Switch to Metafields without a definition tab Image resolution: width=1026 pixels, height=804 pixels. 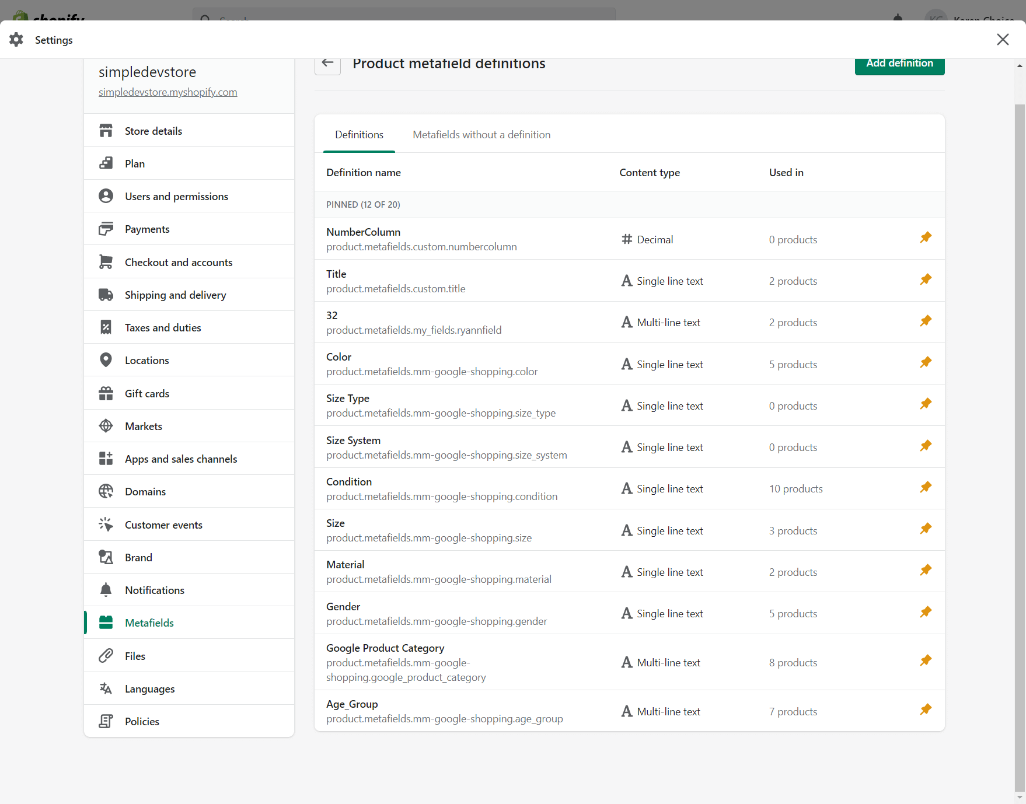tap(481, 135)
